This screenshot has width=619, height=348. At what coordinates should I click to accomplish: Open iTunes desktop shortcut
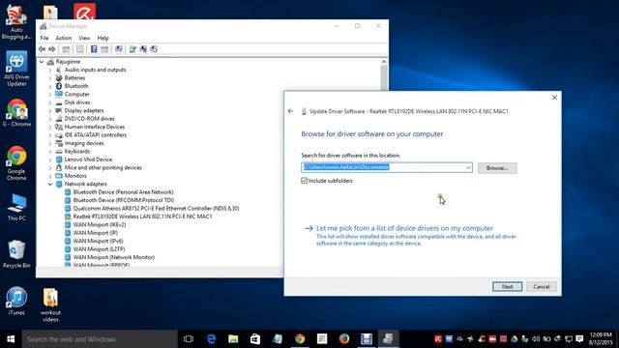click(16, 301)
